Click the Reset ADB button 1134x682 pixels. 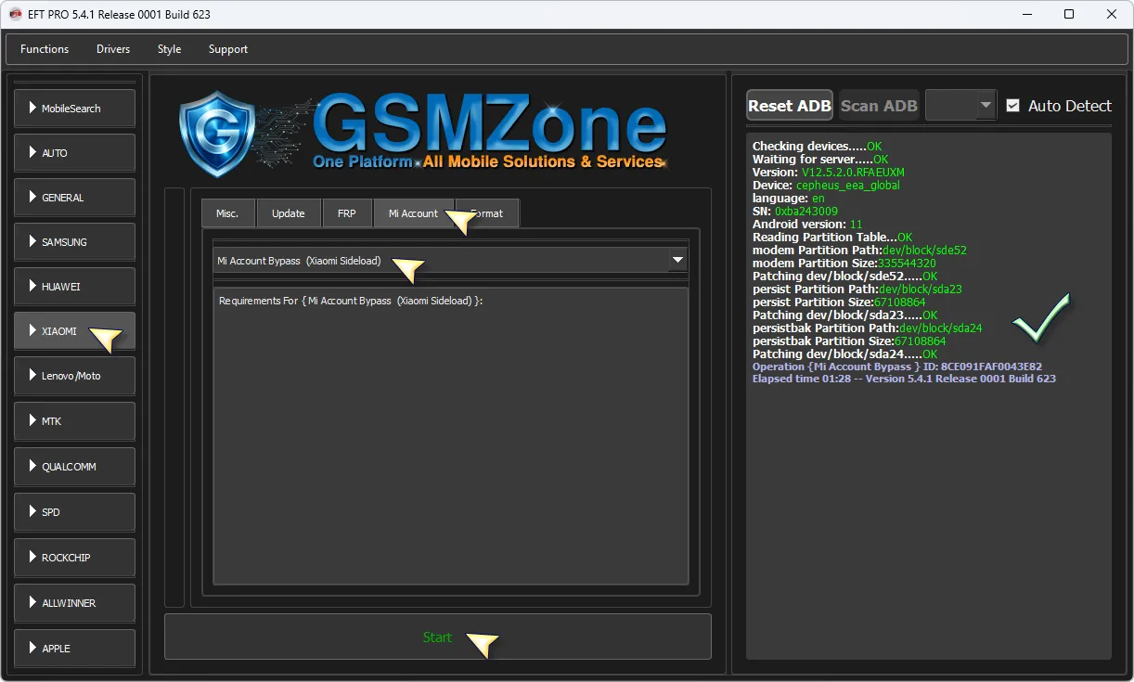point(789,106)
